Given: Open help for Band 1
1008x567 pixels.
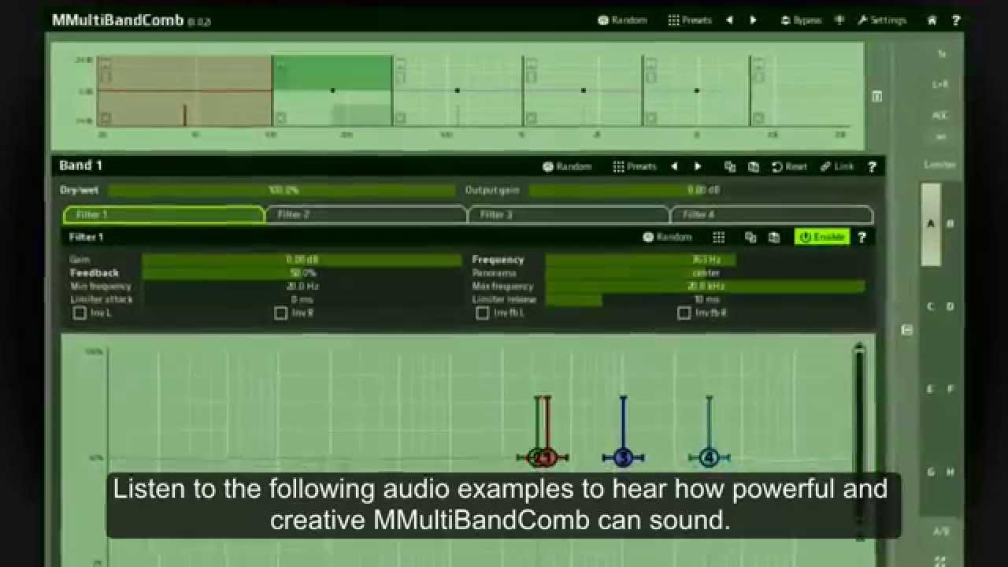Looking at the screenshot, I should [x=872, y=166].
